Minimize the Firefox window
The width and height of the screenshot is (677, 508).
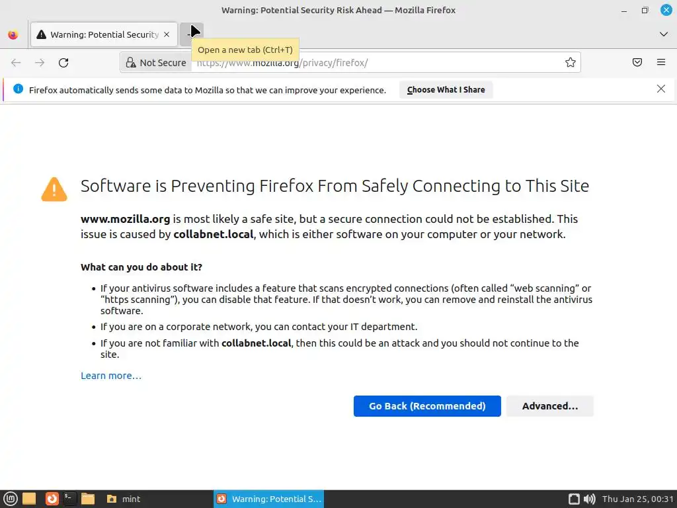624,11
